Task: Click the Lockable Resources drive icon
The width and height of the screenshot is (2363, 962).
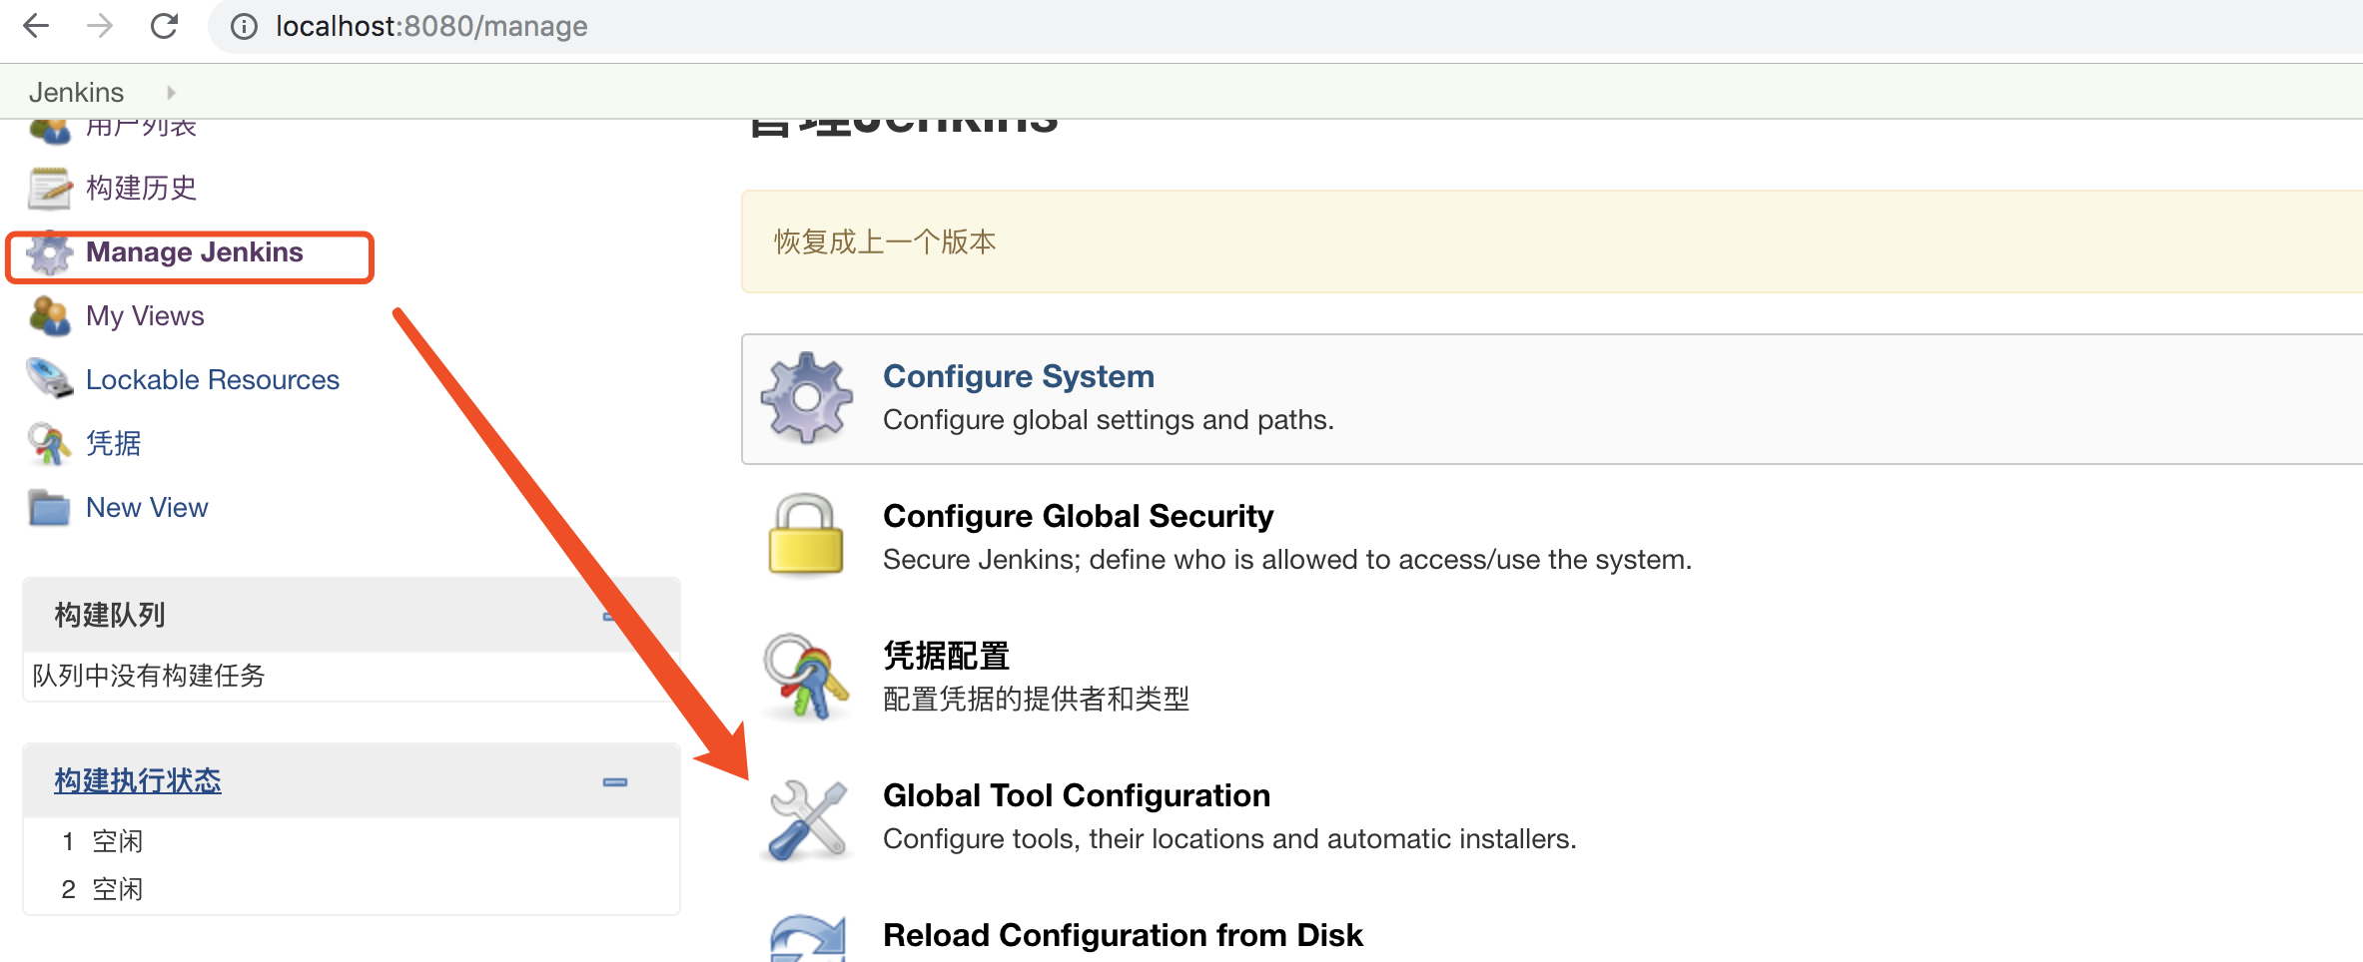Action: (x=49, y=379)
